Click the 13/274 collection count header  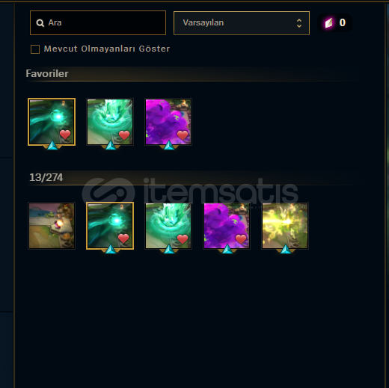(46, 177)
